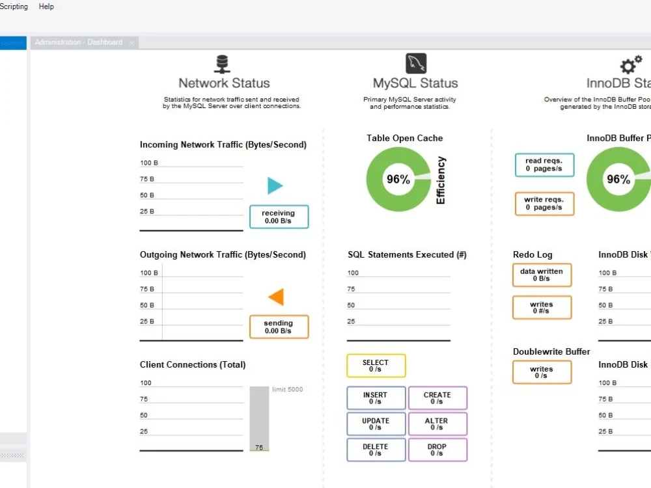Click the MySQL Status dolphin icon
651x488 pixels.
click(415, 64)
